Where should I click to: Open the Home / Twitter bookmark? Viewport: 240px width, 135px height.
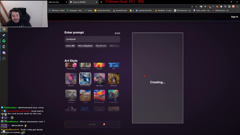point(57,10)
